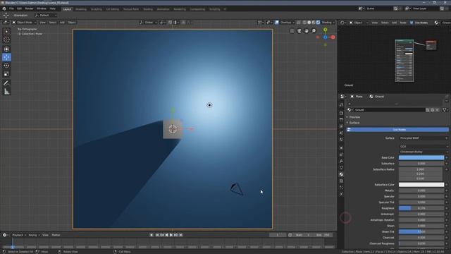The image size is (451, 254).
Task: Open the Christensen-Burley subsurface method dropdown
Action: pos(424,152)
